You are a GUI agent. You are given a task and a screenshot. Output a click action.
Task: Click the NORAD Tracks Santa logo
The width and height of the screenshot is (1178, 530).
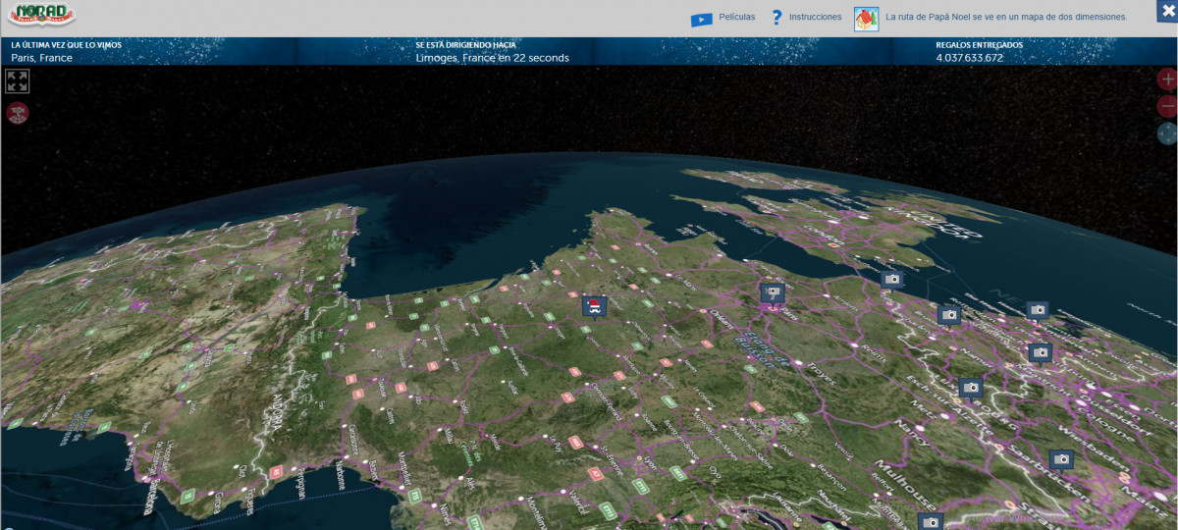40,16
